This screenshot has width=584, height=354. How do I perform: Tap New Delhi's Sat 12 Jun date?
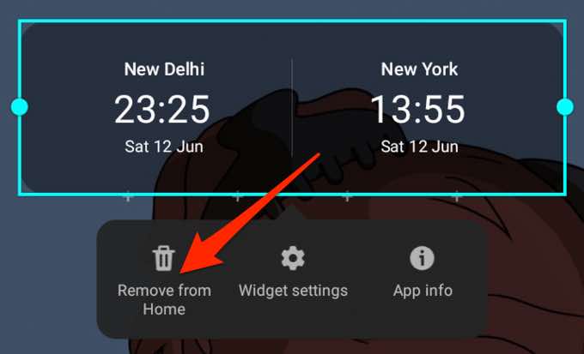pos(164,147)
